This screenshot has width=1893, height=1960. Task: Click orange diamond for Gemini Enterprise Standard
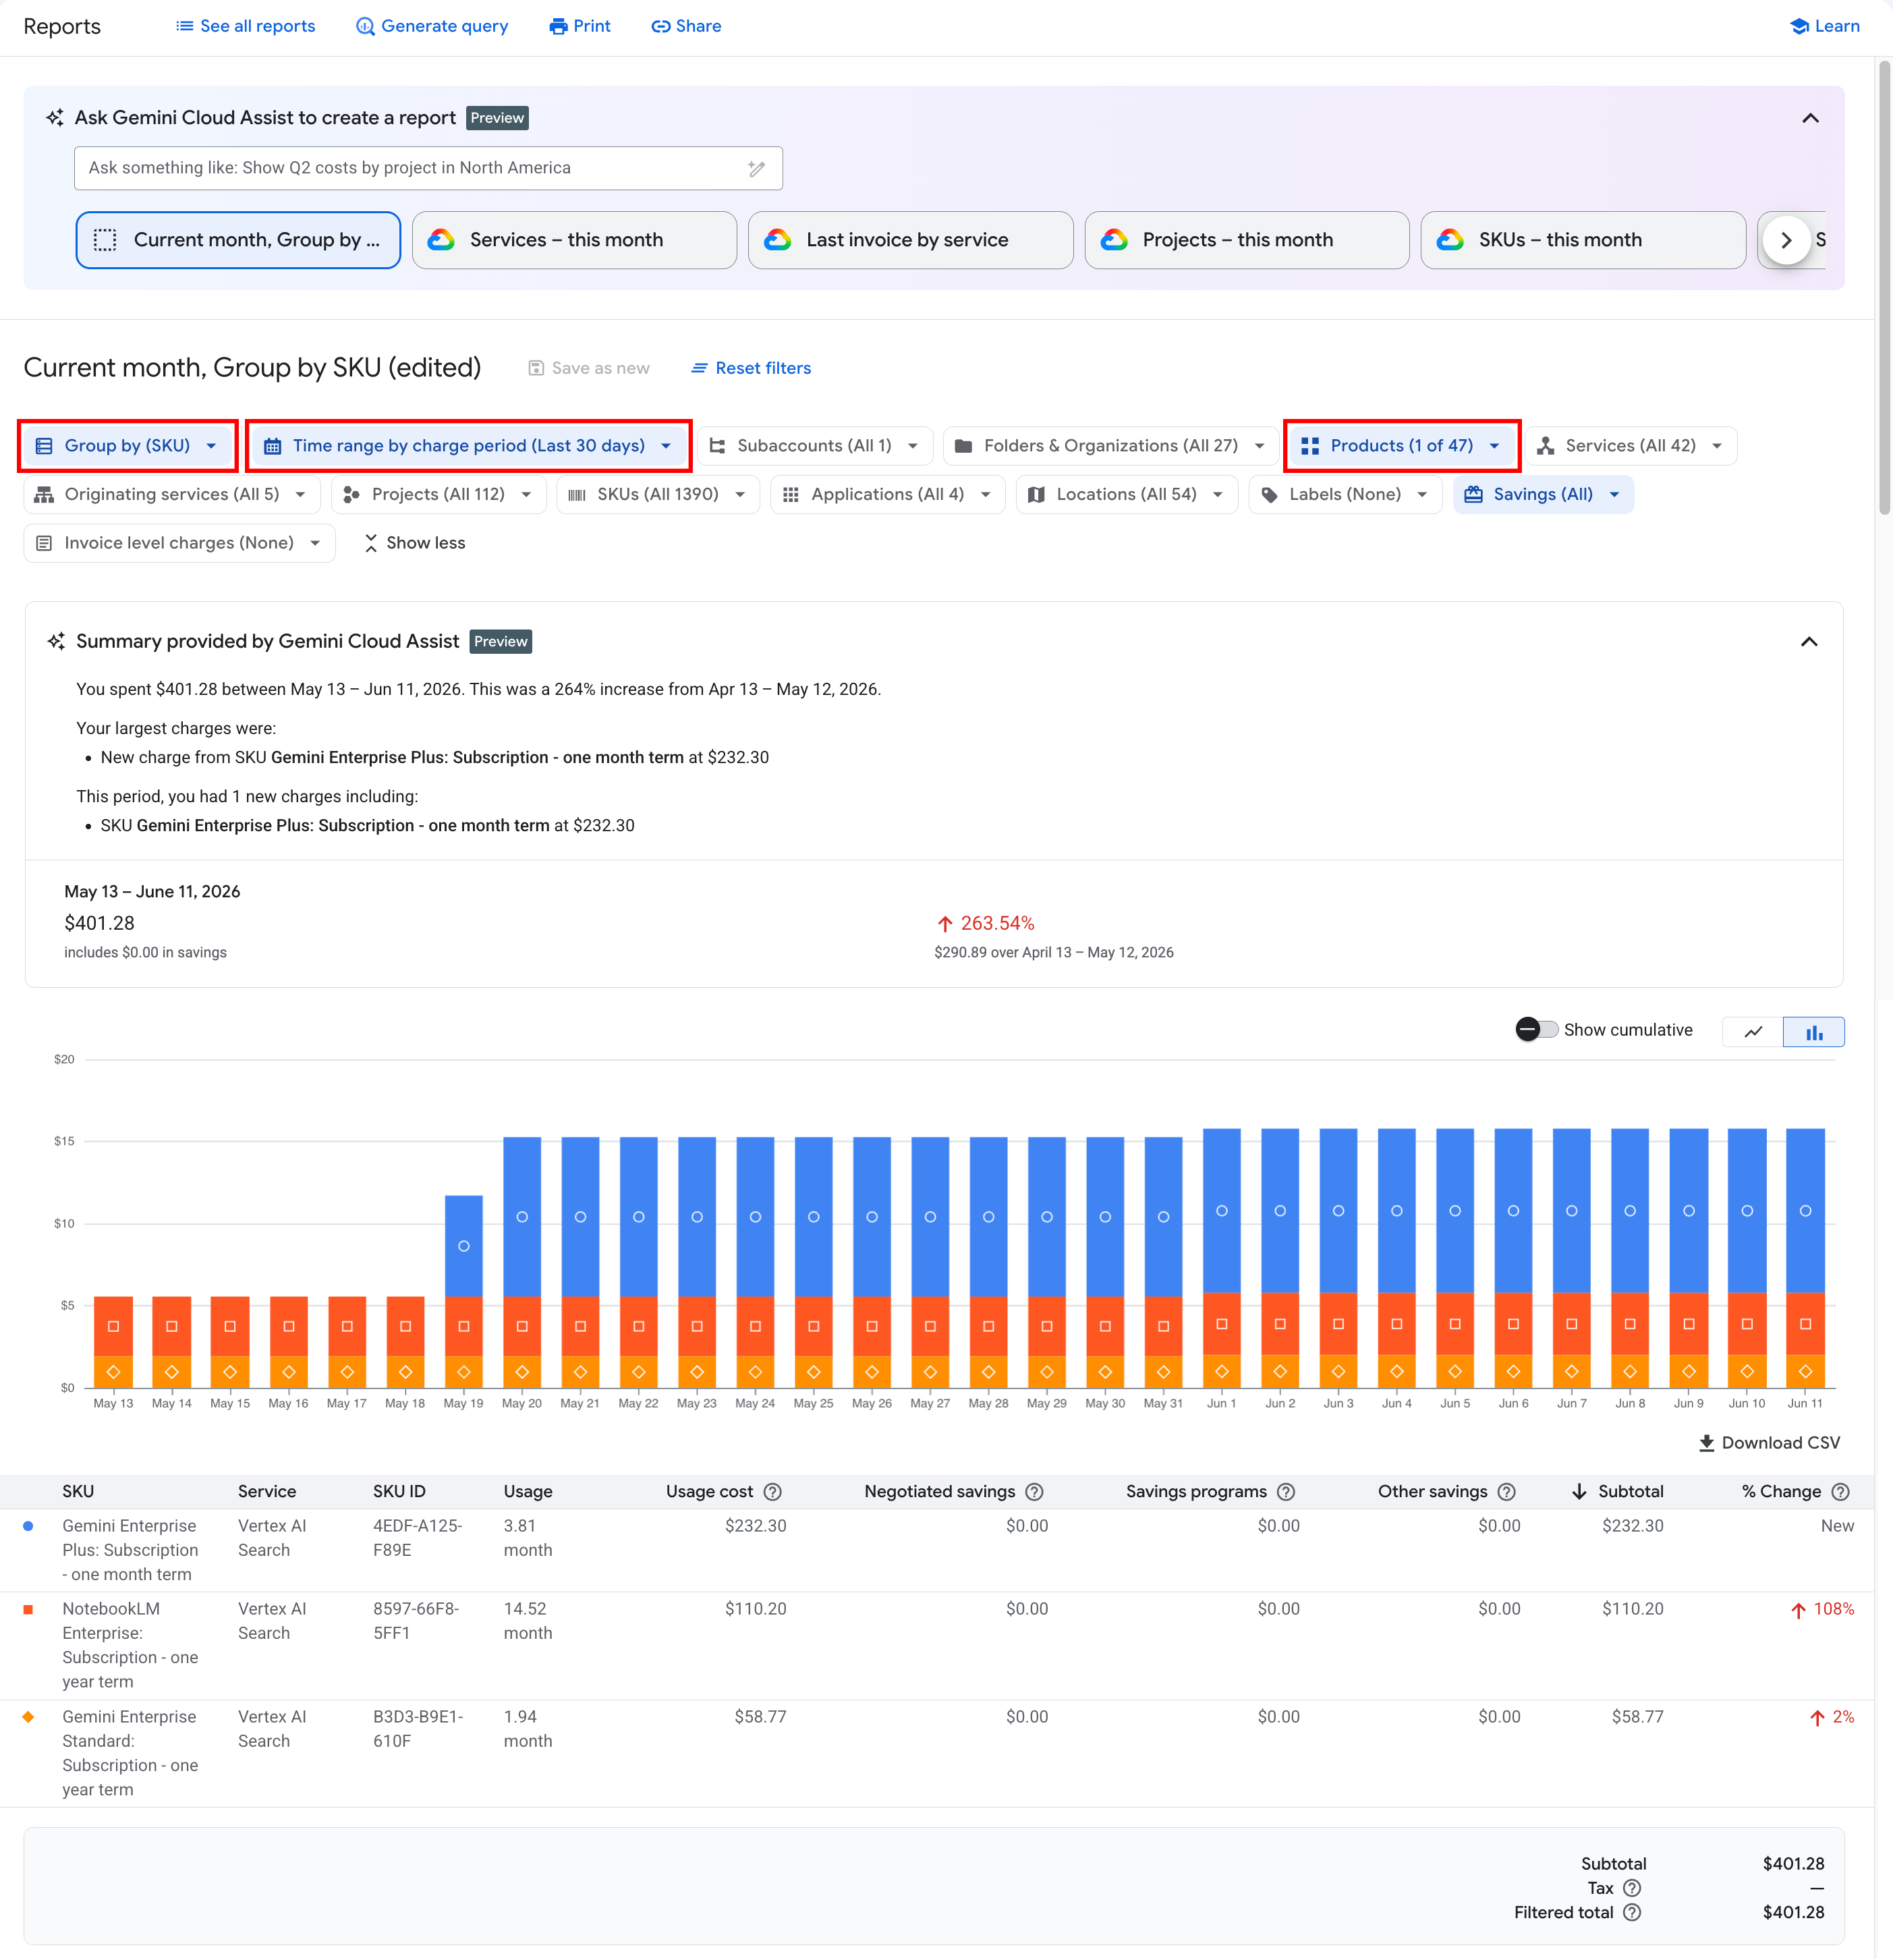(x=28, y=1717)
